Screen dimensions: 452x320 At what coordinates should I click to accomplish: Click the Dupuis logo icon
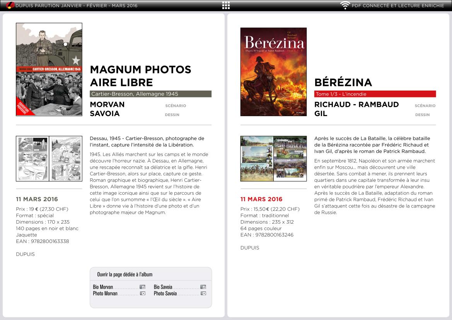(x=10, y=5)
